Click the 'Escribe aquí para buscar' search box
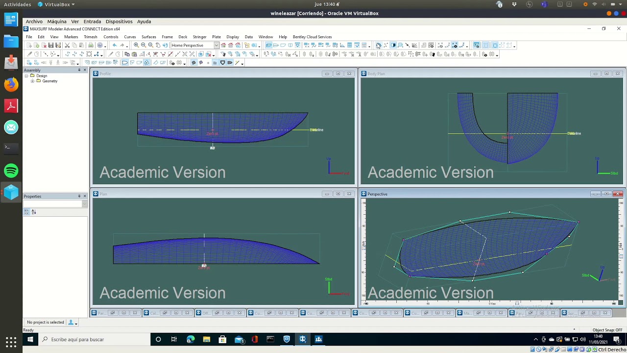627x353 pixels. coord(94,339)
